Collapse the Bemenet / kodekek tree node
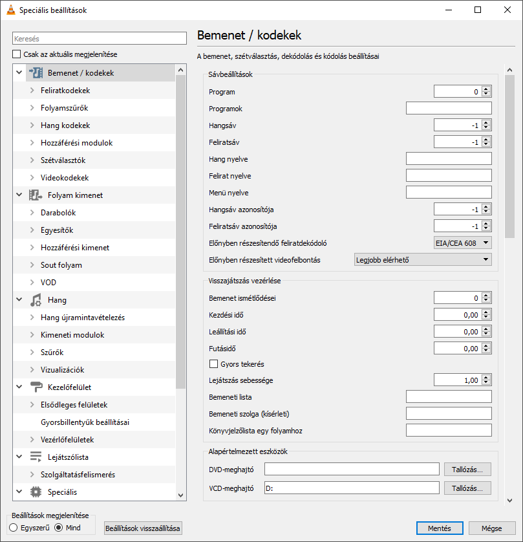The width and height of the screenshot is (523, 542). click(19, 72)
